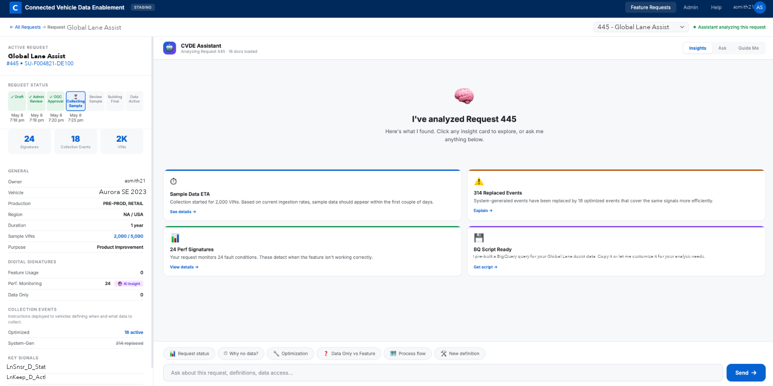
Task: Click the Get script link
Action: click(486, 267)
